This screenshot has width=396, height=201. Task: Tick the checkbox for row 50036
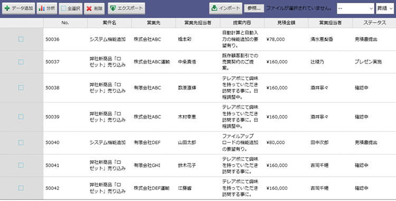pos(21,39)
